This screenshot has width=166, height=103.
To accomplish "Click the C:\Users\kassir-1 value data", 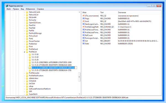I will (x=124, y=27).
